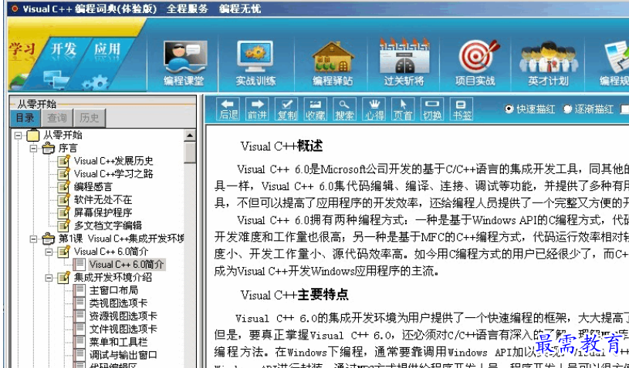Screen dimensions: 629x368
Task: Click the 从零开始 panel group title
Action: coord(36,105)
